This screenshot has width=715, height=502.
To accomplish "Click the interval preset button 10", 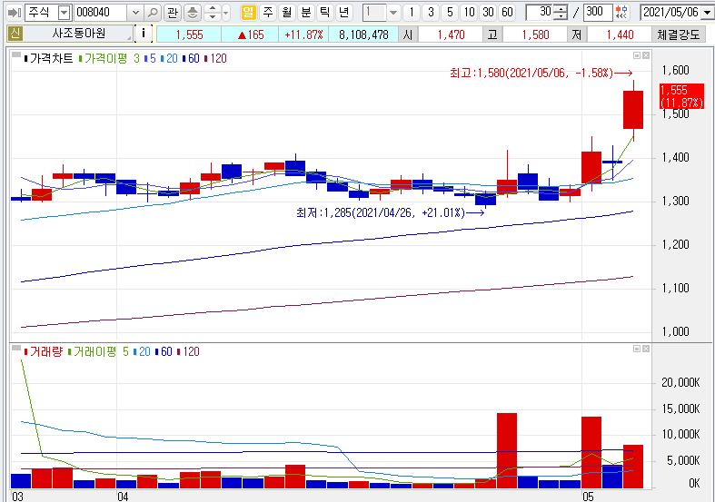I will pyautogui.click(x=469, y=13).
